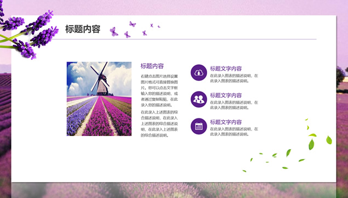Select the second 标题文字内容 heading by users icon

226,95
